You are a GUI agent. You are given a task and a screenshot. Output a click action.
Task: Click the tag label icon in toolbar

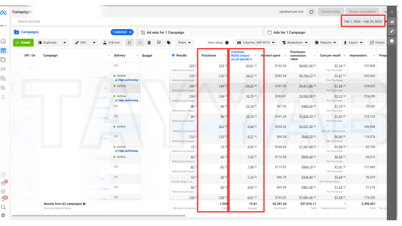[x=169, y=43]
